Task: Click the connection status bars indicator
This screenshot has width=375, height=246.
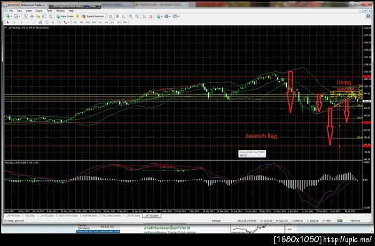Action: tap(340, 220)
